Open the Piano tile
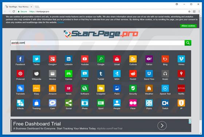This screenshot has width=204, height=137. click(149, 103)
